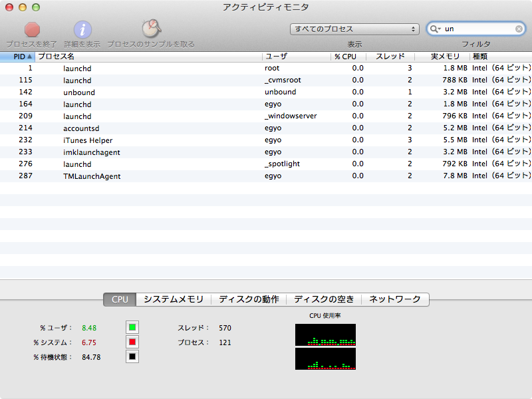
Task: Select the launchd row with PID 1
Action: click(266, 68)
